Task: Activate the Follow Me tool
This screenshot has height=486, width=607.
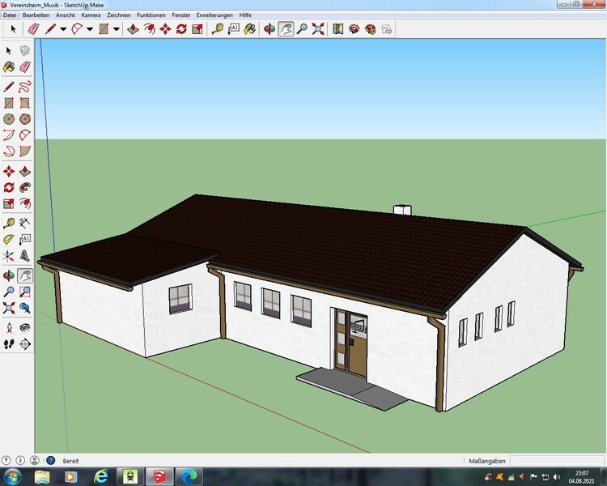Action: tap(25, 187)
